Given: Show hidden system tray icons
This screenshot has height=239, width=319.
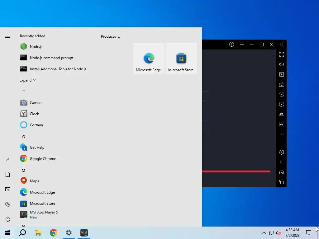Looking at the screenshot, I should [264, 233].
